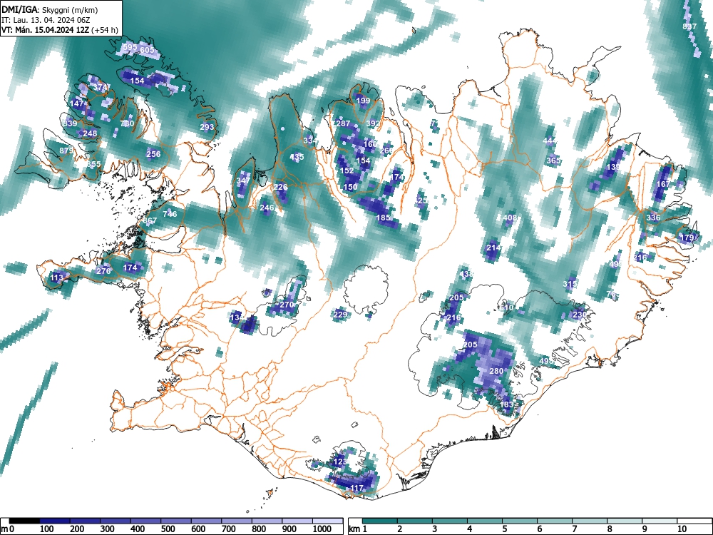Click the 185 visibility value

coord(384,218)
